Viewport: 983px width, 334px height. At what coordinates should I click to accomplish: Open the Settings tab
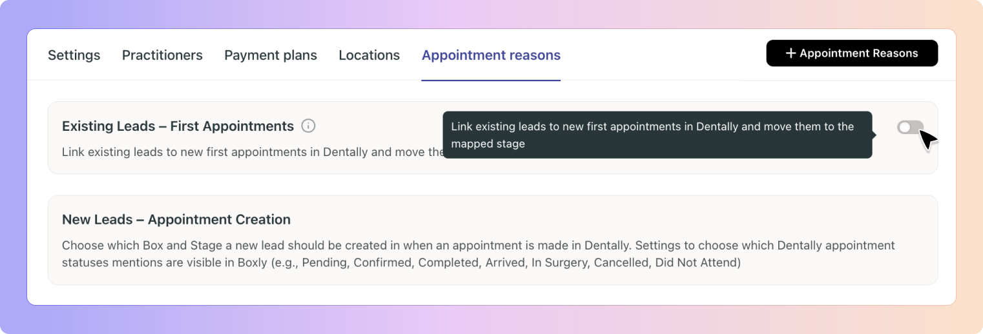[74, 55]
